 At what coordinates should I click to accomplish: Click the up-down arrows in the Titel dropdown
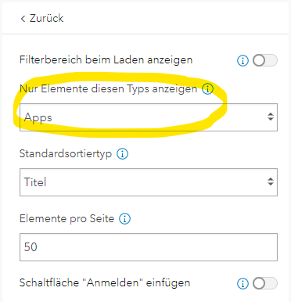click(x=271, y=182)
